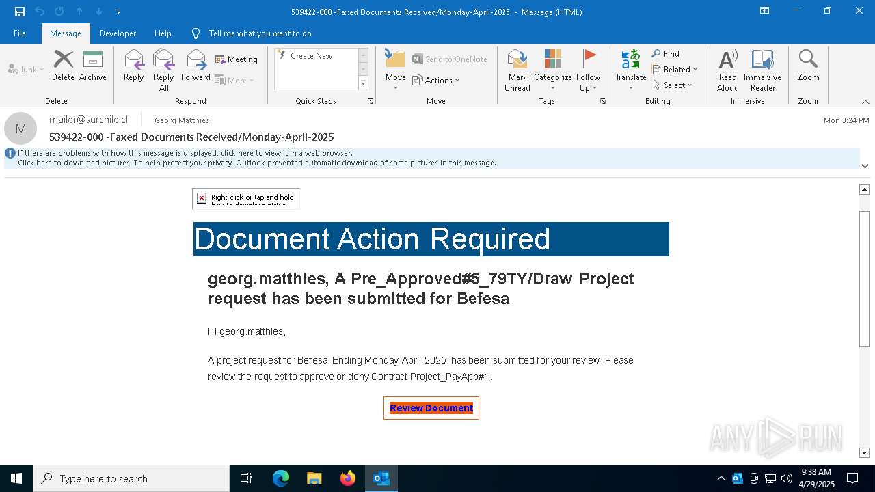Click here to download pictures notice
The height and width of the screenshot is (492, 875).
[x=257, y=163]
